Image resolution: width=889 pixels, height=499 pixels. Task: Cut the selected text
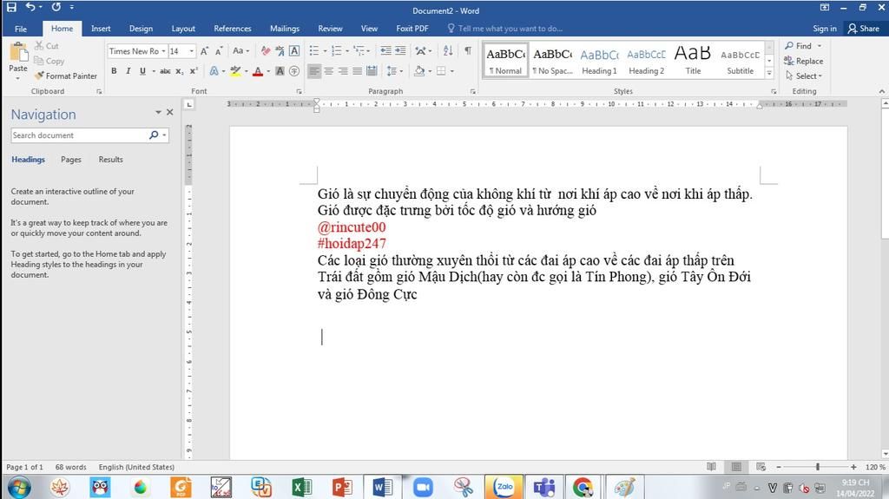click(47, 46)
